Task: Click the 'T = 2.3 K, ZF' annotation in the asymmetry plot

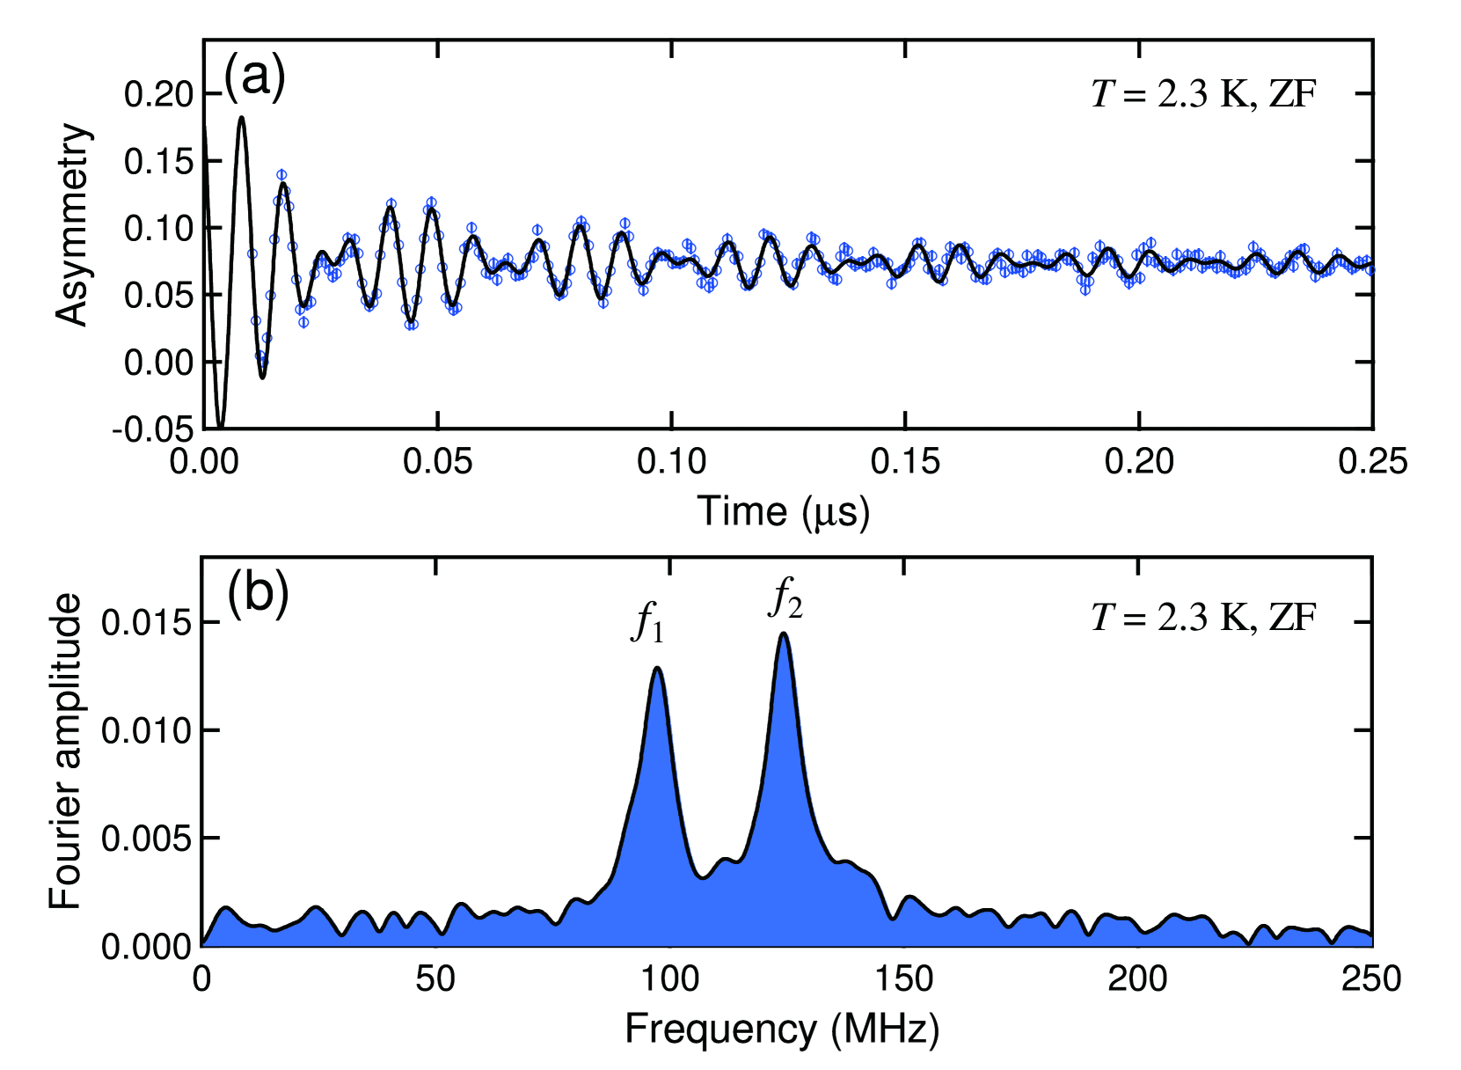Action: click(1202, 93)
